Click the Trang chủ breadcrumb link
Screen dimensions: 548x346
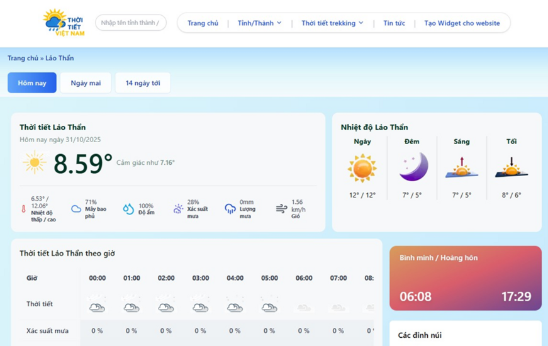point(23,59)
